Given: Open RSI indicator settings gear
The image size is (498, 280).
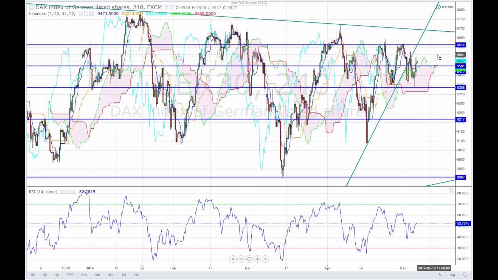Looking at the screenshot, I should pyautogui.click(x=68, y=192).
